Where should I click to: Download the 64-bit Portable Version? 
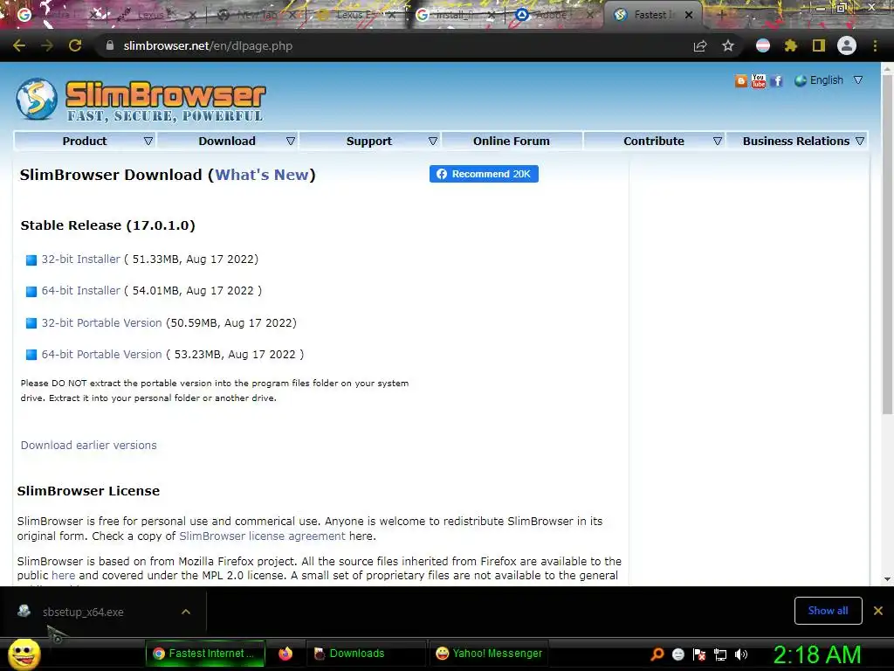tap(101, 355)
